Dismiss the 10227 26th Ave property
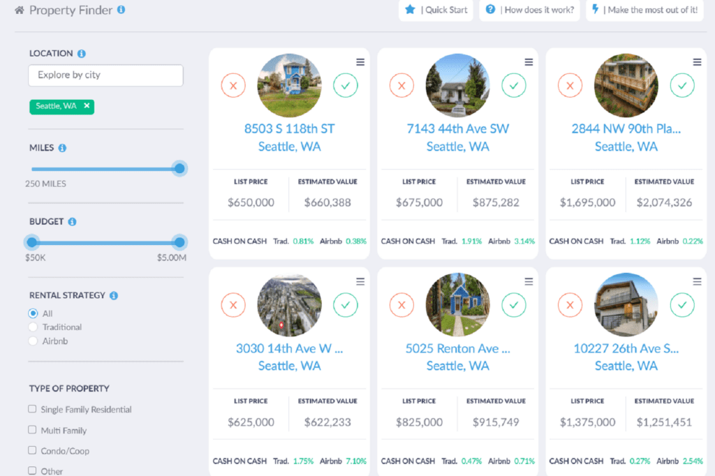The height and width of the screenshot is (476, 715). coord(570,305)
